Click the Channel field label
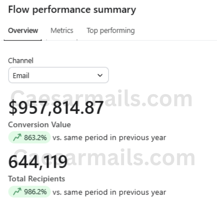 click(x=21, y=60)
